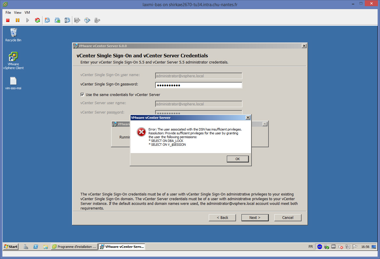Viewport: 380px width, 259px height.
Task: Suspend the VM with the pause icon
Action: 18,20
